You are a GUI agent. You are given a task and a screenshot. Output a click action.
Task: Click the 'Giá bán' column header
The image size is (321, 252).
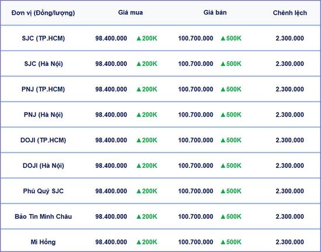(215, 12)
